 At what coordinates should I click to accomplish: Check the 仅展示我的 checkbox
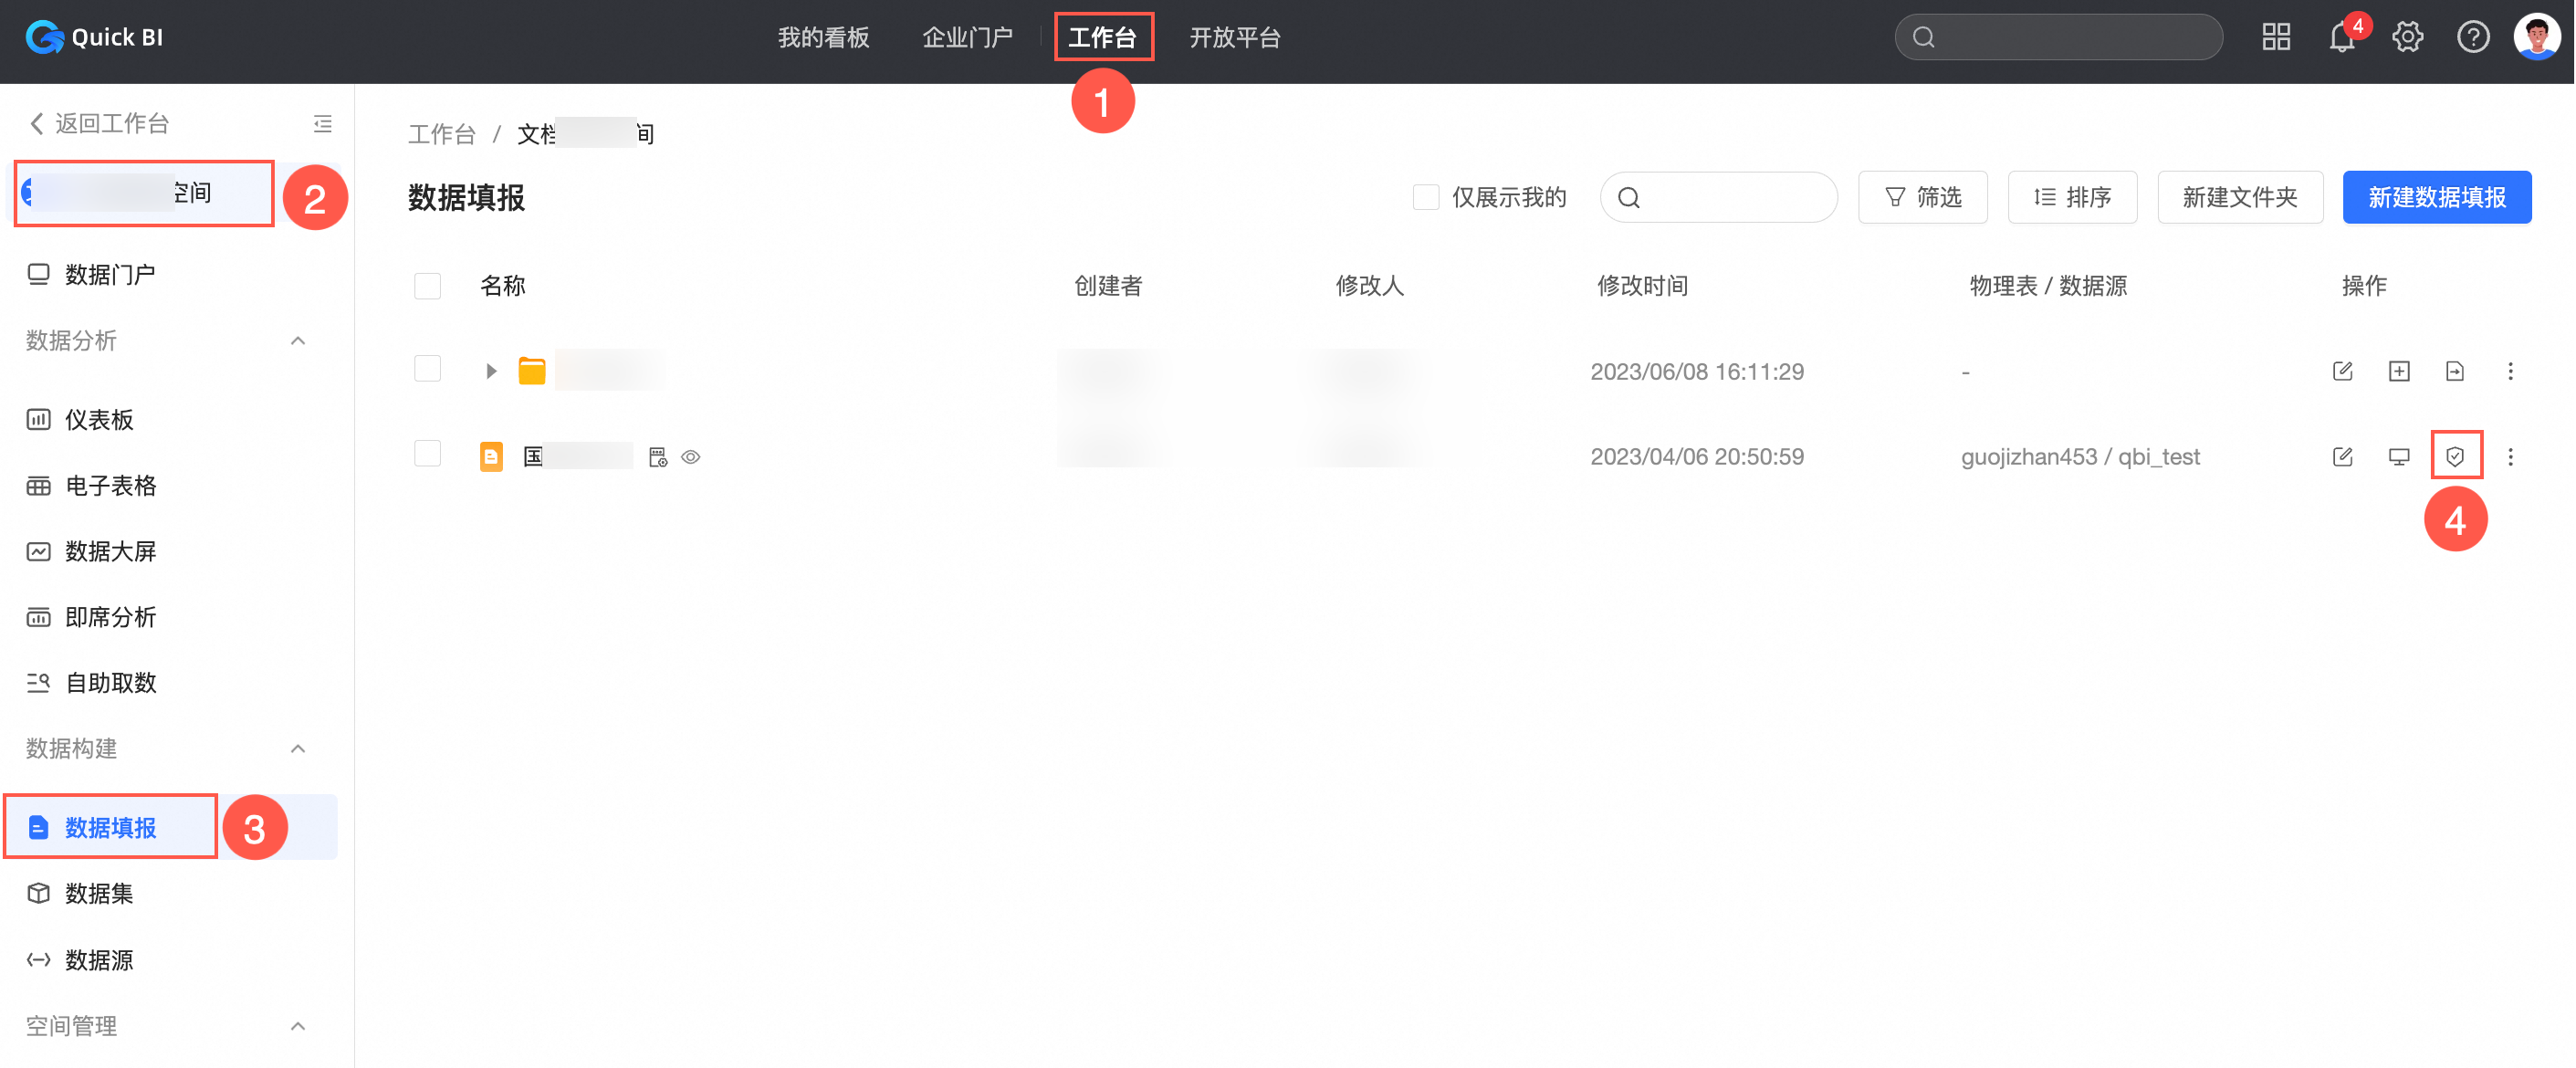coord(1425,198)
